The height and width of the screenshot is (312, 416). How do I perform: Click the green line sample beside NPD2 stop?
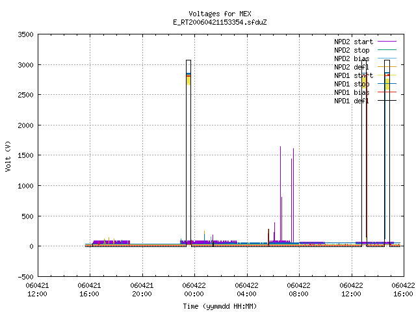(387, 49)
